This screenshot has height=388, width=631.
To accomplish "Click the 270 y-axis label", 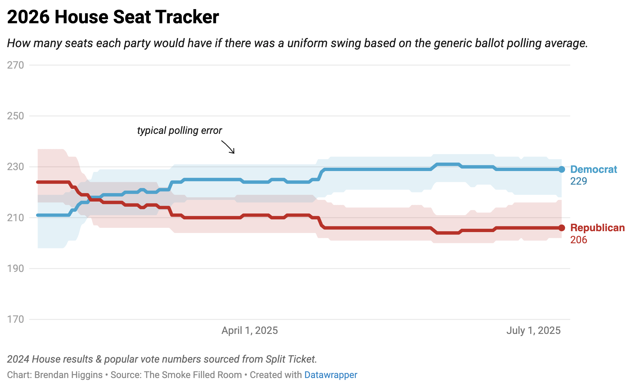I will (x=15, y=65).
